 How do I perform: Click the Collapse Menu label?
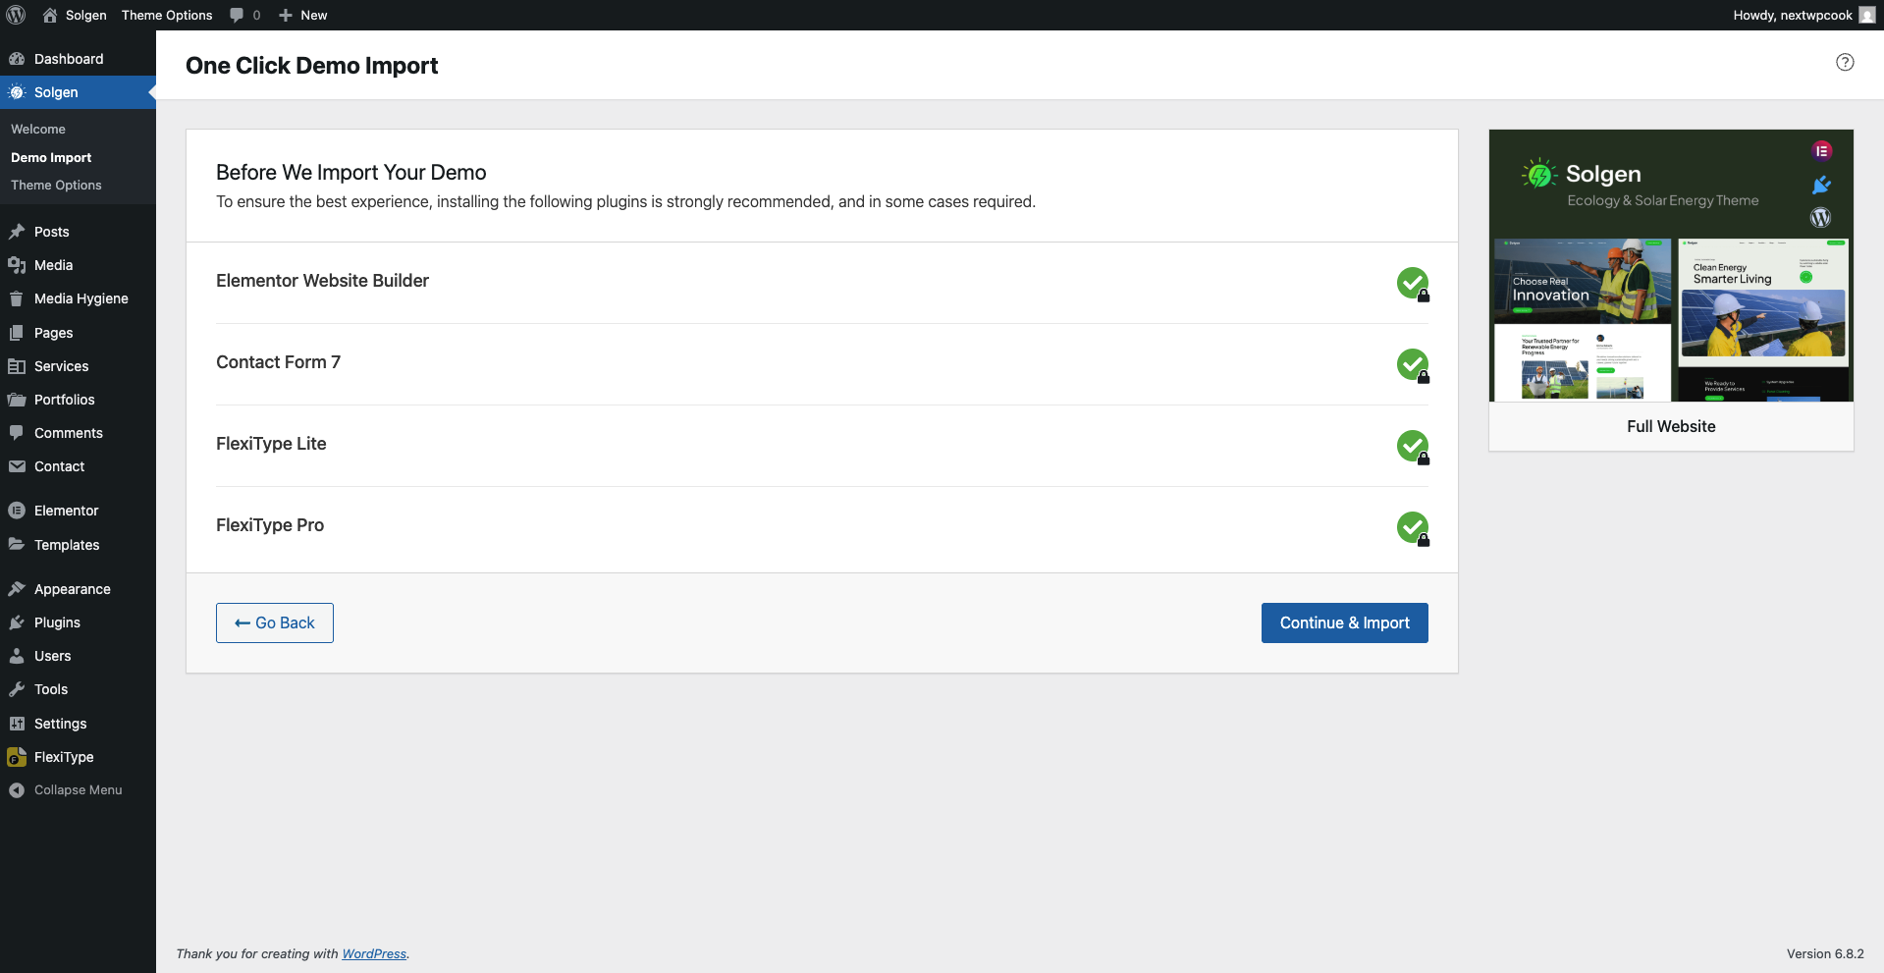79,790
